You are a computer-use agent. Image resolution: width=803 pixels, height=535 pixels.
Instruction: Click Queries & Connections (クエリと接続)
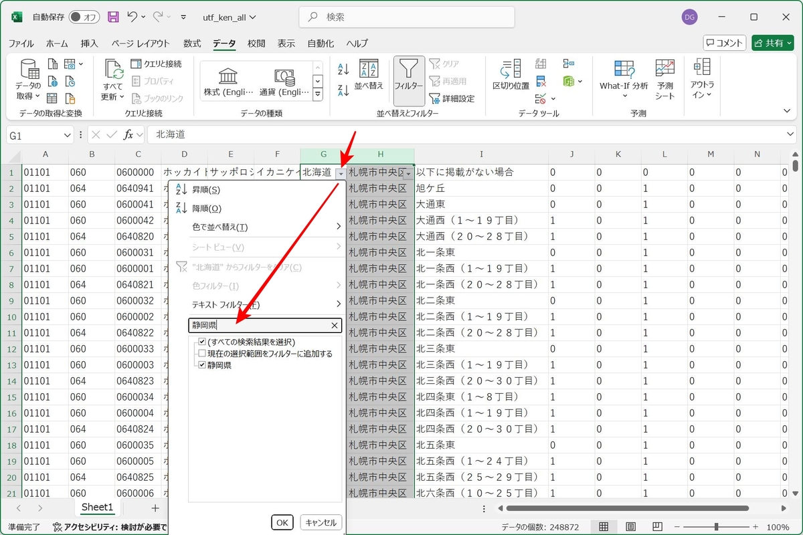pyautogui.click(x=156, y=64)
